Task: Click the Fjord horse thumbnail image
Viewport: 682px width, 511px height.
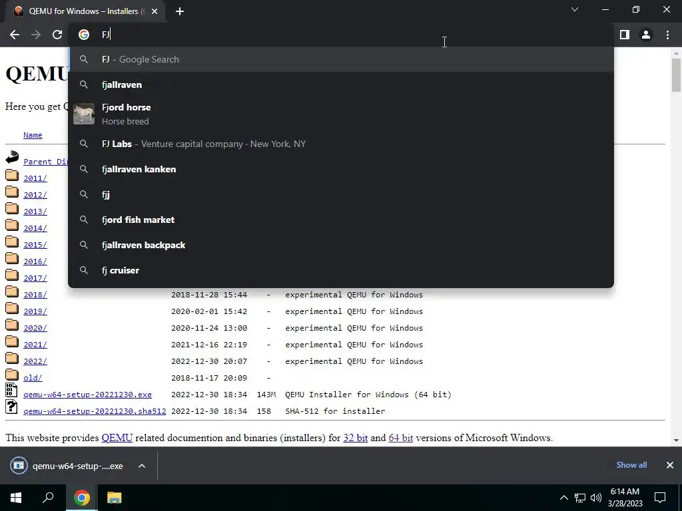Action: 84,114
